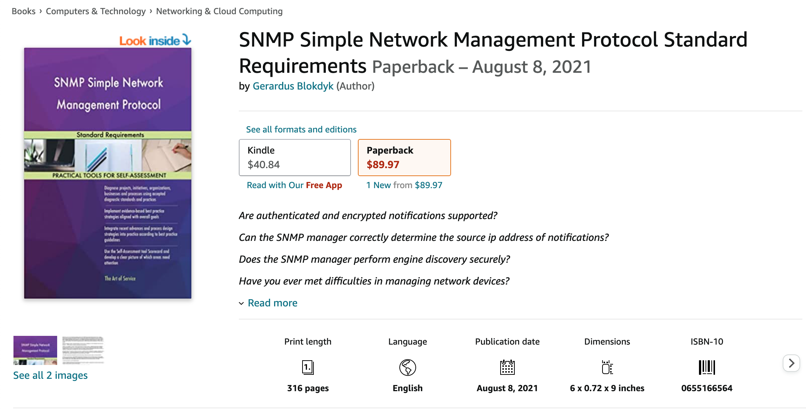Open 1 New from $89.97 offers
Image resolution: width=806 pixels, height=409 pixels.
click(404, 185)
